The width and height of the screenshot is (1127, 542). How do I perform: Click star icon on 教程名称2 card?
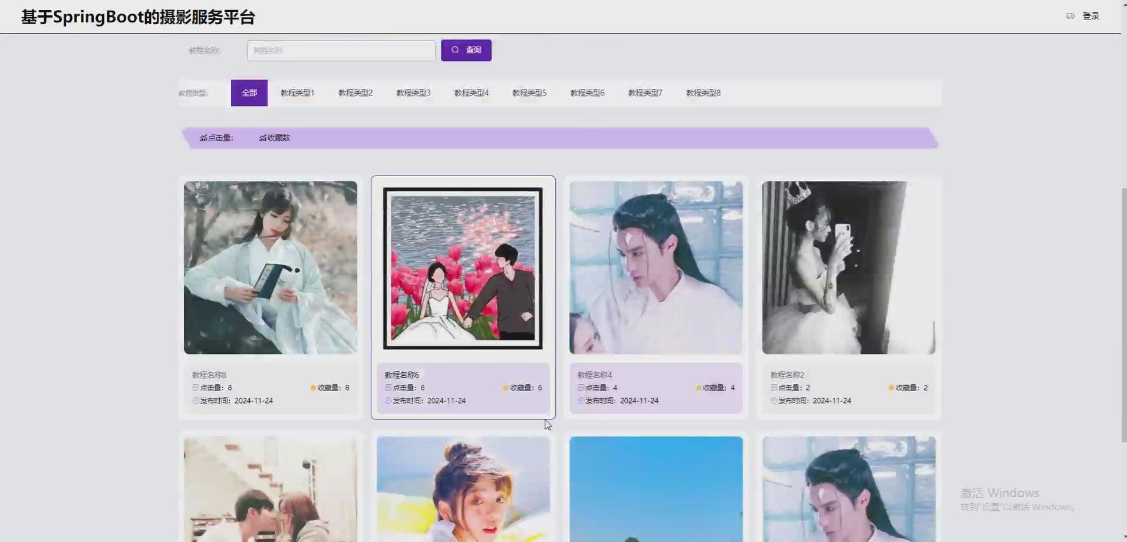(x=891, y=388)
